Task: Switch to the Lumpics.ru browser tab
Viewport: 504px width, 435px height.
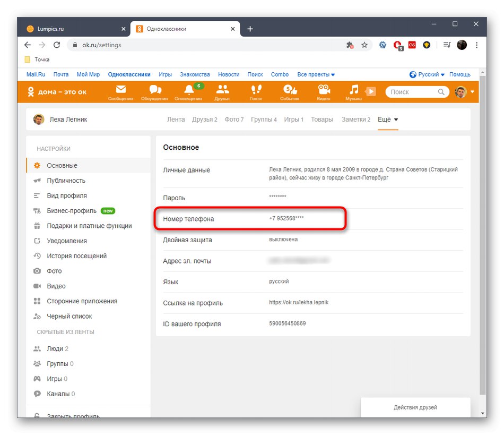Action: tap(51, 29)
